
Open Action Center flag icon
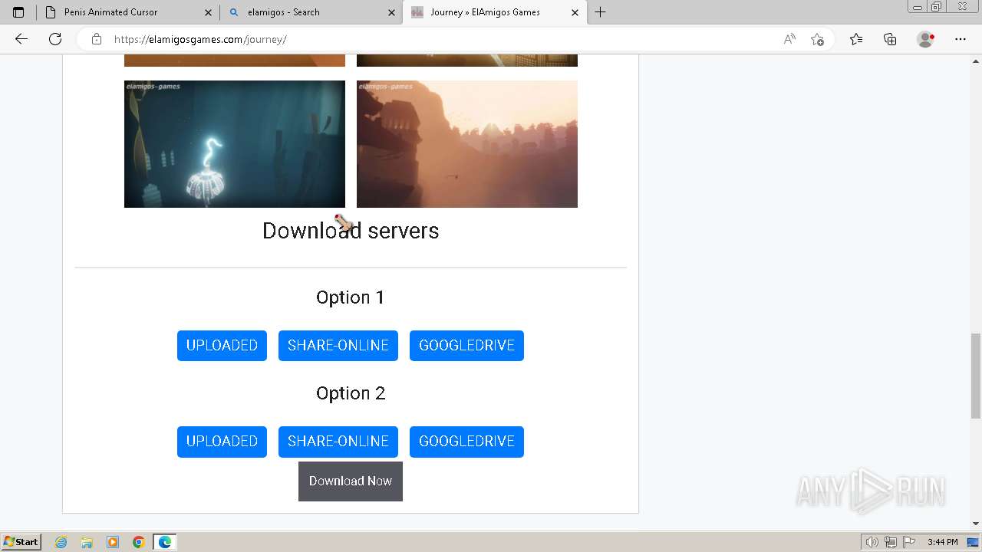[908, 542]
